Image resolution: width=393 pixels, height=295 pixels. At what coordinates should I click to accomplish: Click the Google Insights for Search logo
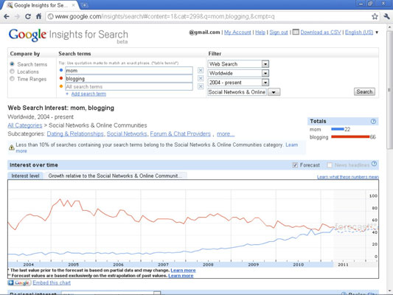[x=68, y=35]
